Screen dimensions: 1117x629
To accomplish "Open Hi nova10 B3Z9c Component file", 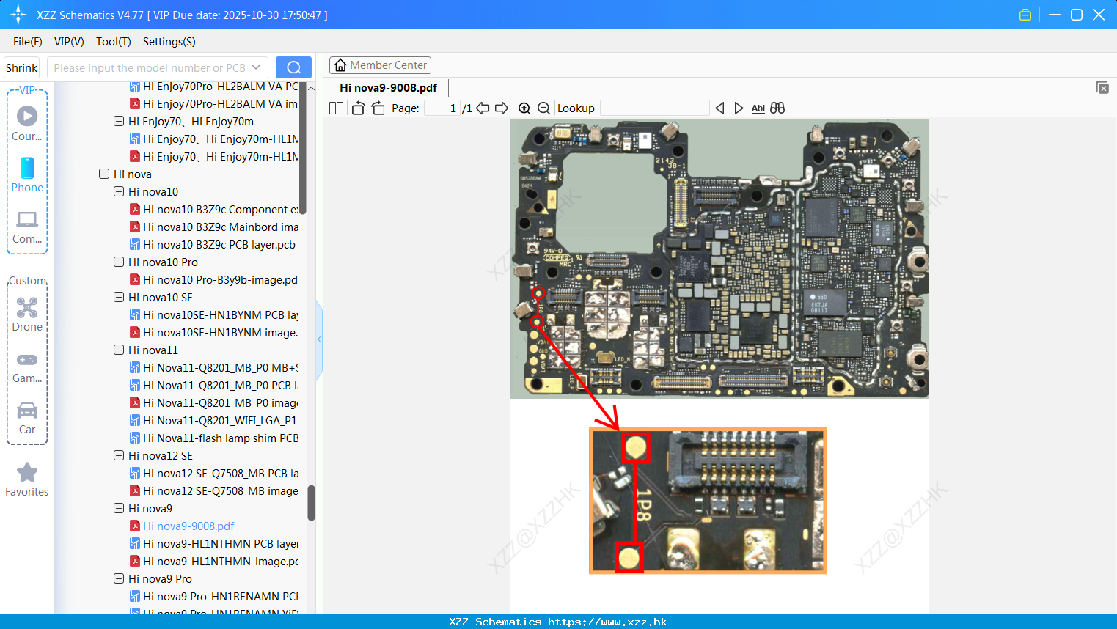I will pyautogui.click(x=214, y=210).
